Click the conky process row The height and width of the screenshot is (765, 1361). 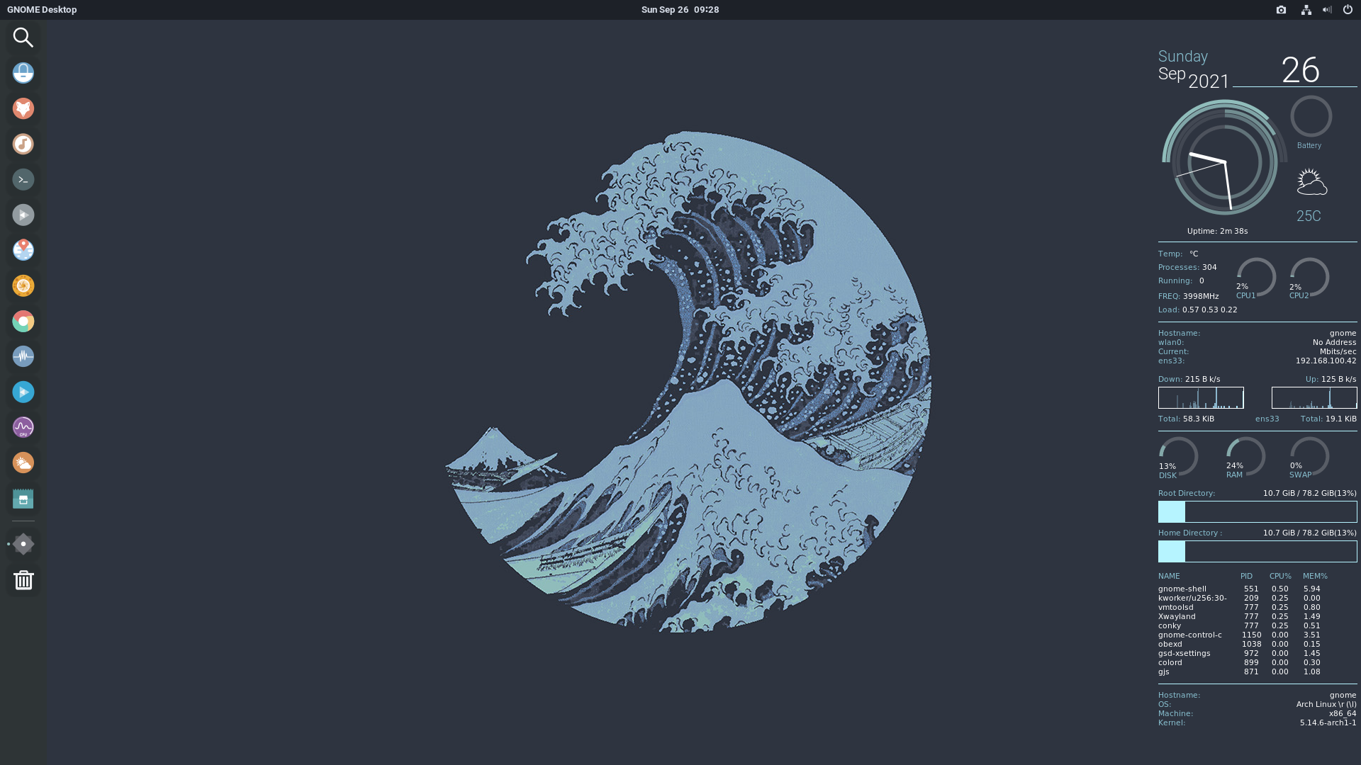1240,625
